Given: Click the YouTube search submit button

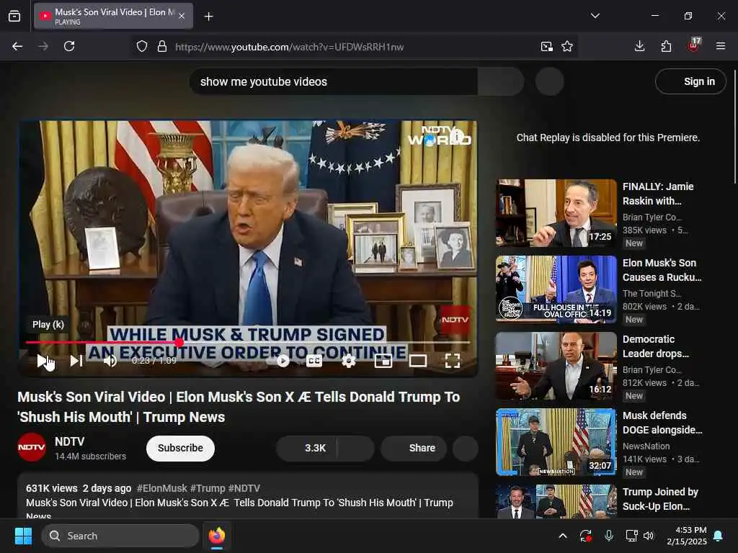Looking at the screenshot, I should point(501,81).
